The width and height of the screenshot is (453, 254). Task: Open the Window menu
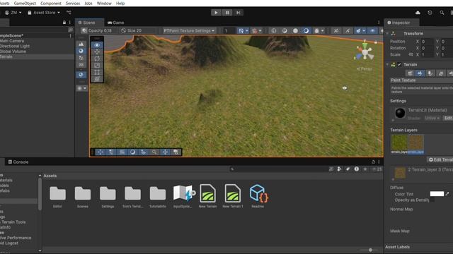click(x=104, y=3)
